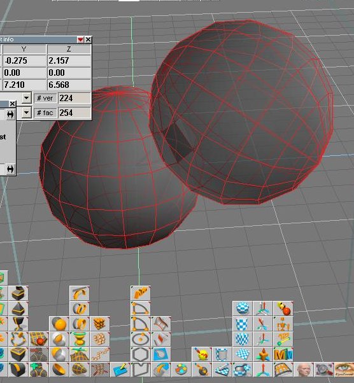The height and width of the screenshot is (383, 354).
Task: Choose the cylindrical UV projection checkered cylinder
Action: click(243, 324)
